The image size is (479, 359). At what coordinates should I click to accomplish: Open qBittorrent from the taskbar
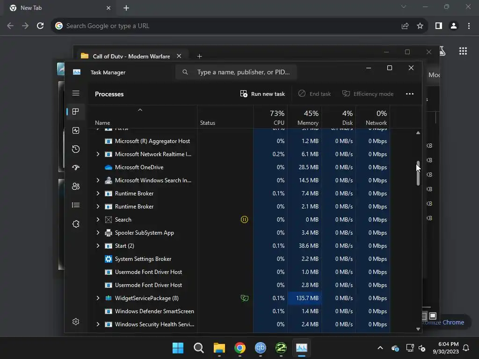coord(261,348)
